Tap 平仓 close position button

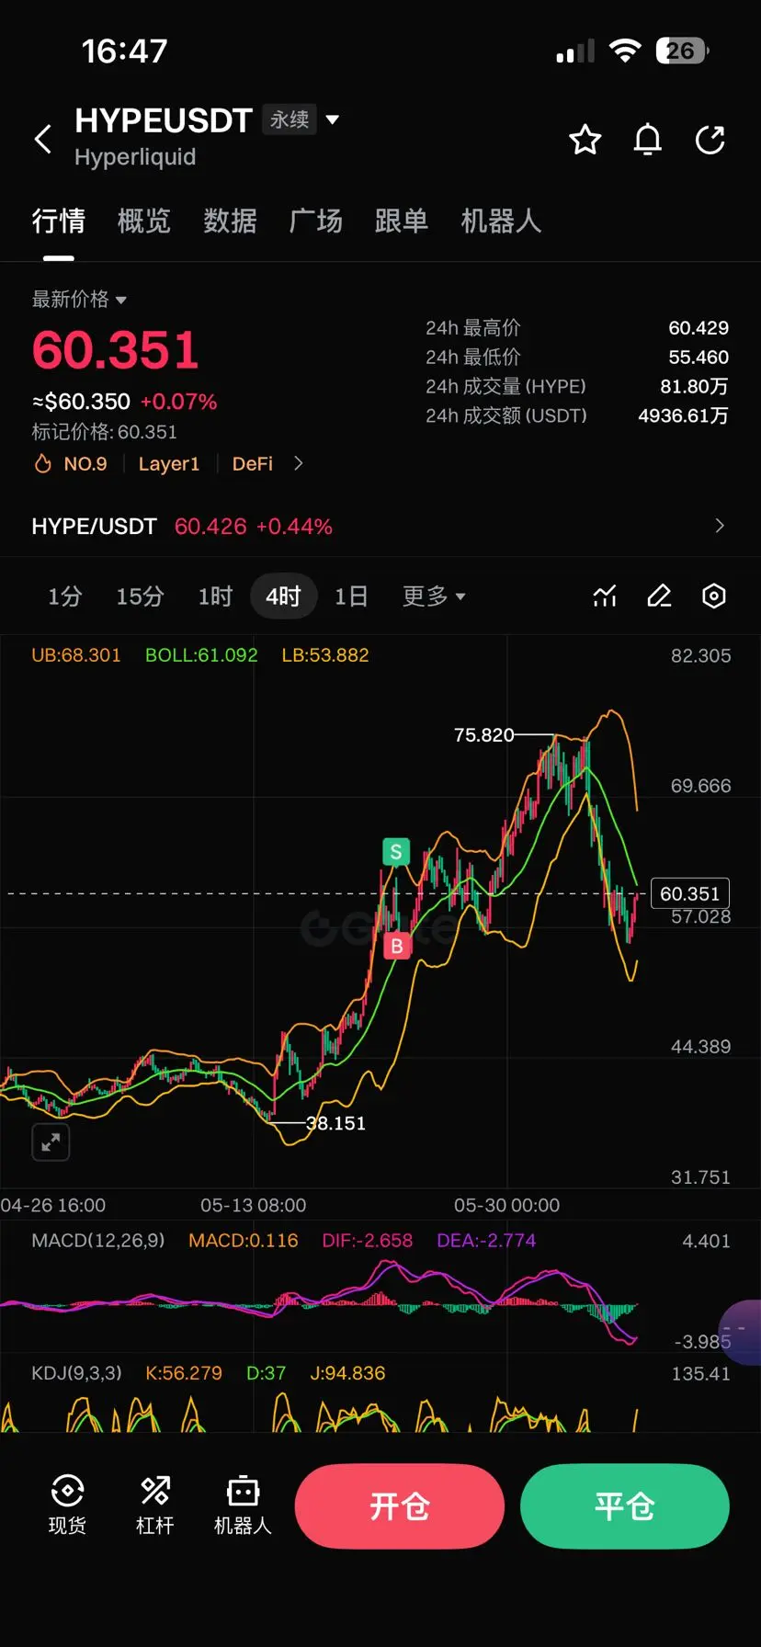[625, 1506]
